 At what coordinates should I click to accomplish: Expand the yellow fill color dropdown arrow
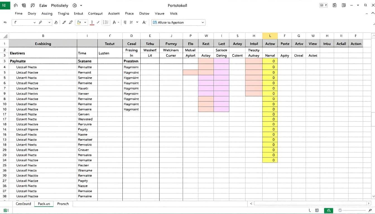pyautogui.click(x=85, y=23)
